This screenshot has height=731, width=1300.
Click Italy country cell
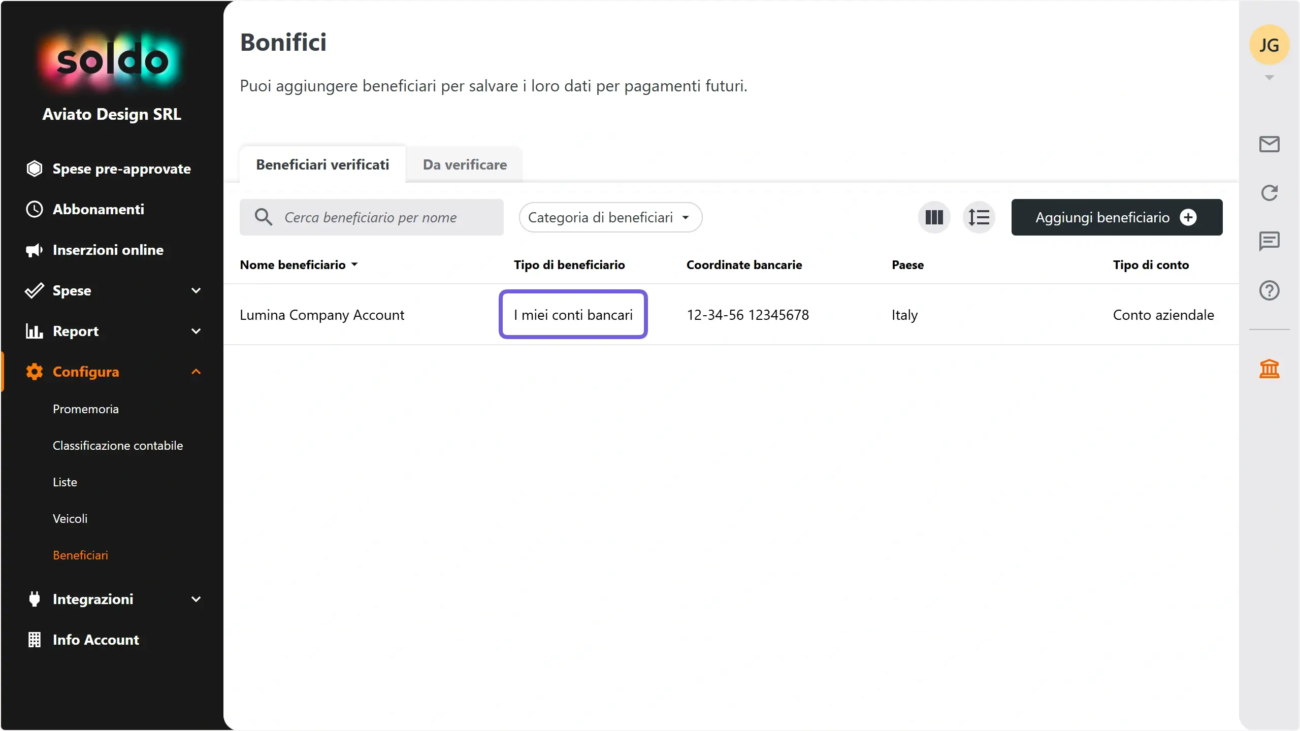(x=904, y=315)
